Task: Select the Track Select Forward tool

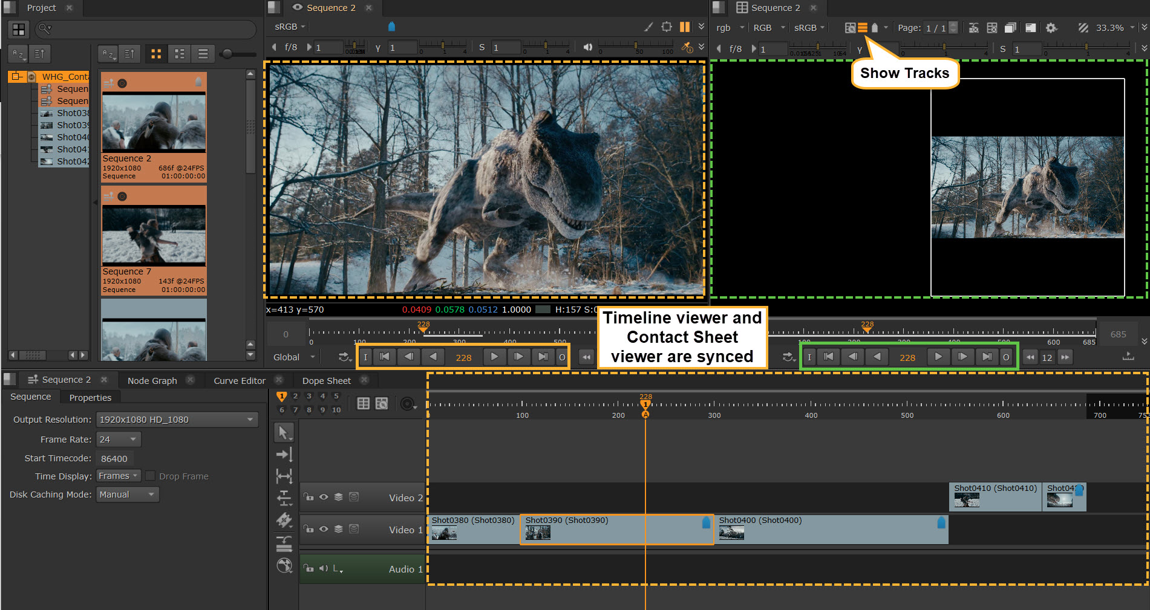Action: coord(284,454)
